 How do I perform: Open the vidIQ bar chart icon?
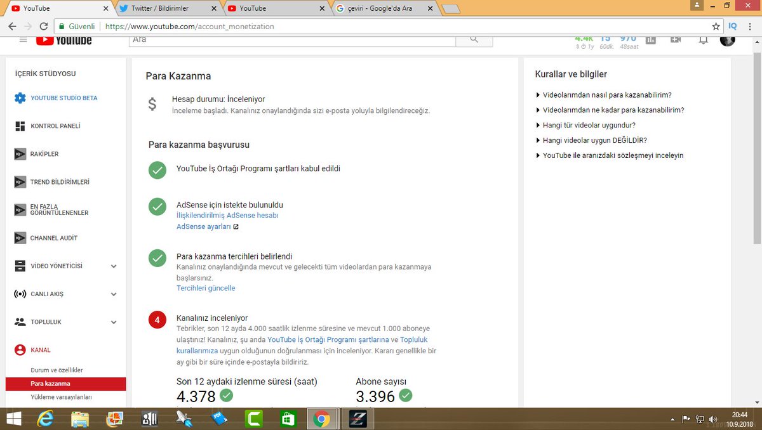point(650,40)
